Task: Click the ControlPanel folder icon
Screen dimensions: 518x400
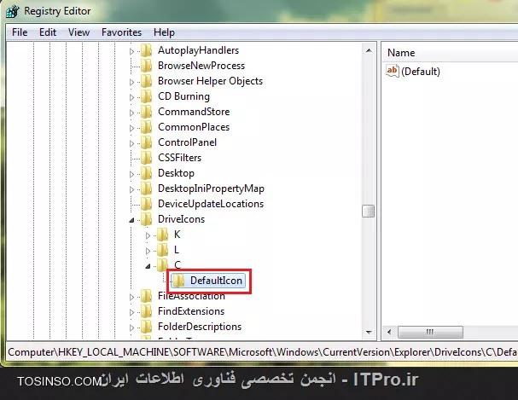Action: (146, 142)
